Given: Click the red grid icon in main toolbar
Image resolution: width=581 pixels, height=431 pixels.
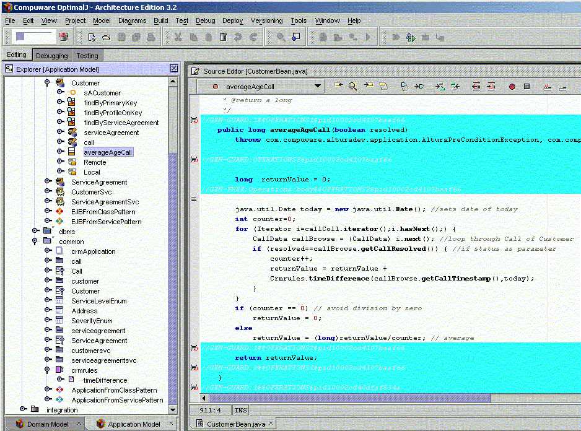Looking at the screenshot, I should [63, 37].
